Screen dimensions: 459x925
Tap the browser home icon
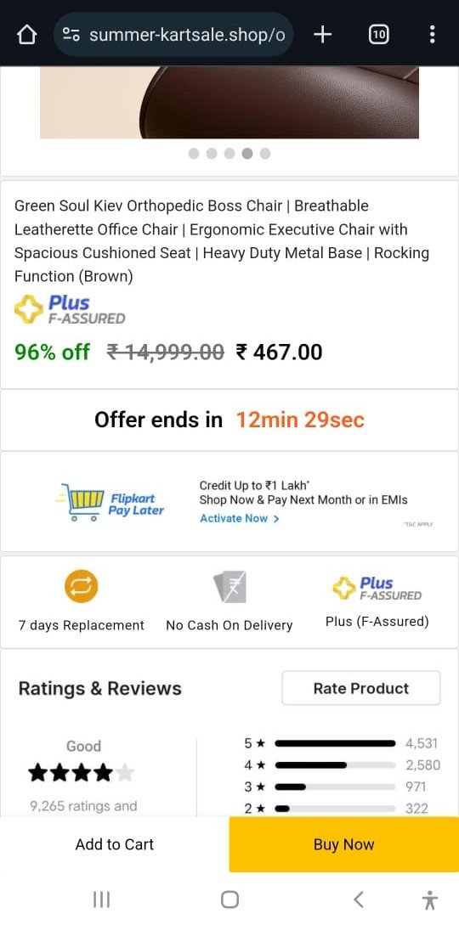pyautogui.click(x=26, y=35)
